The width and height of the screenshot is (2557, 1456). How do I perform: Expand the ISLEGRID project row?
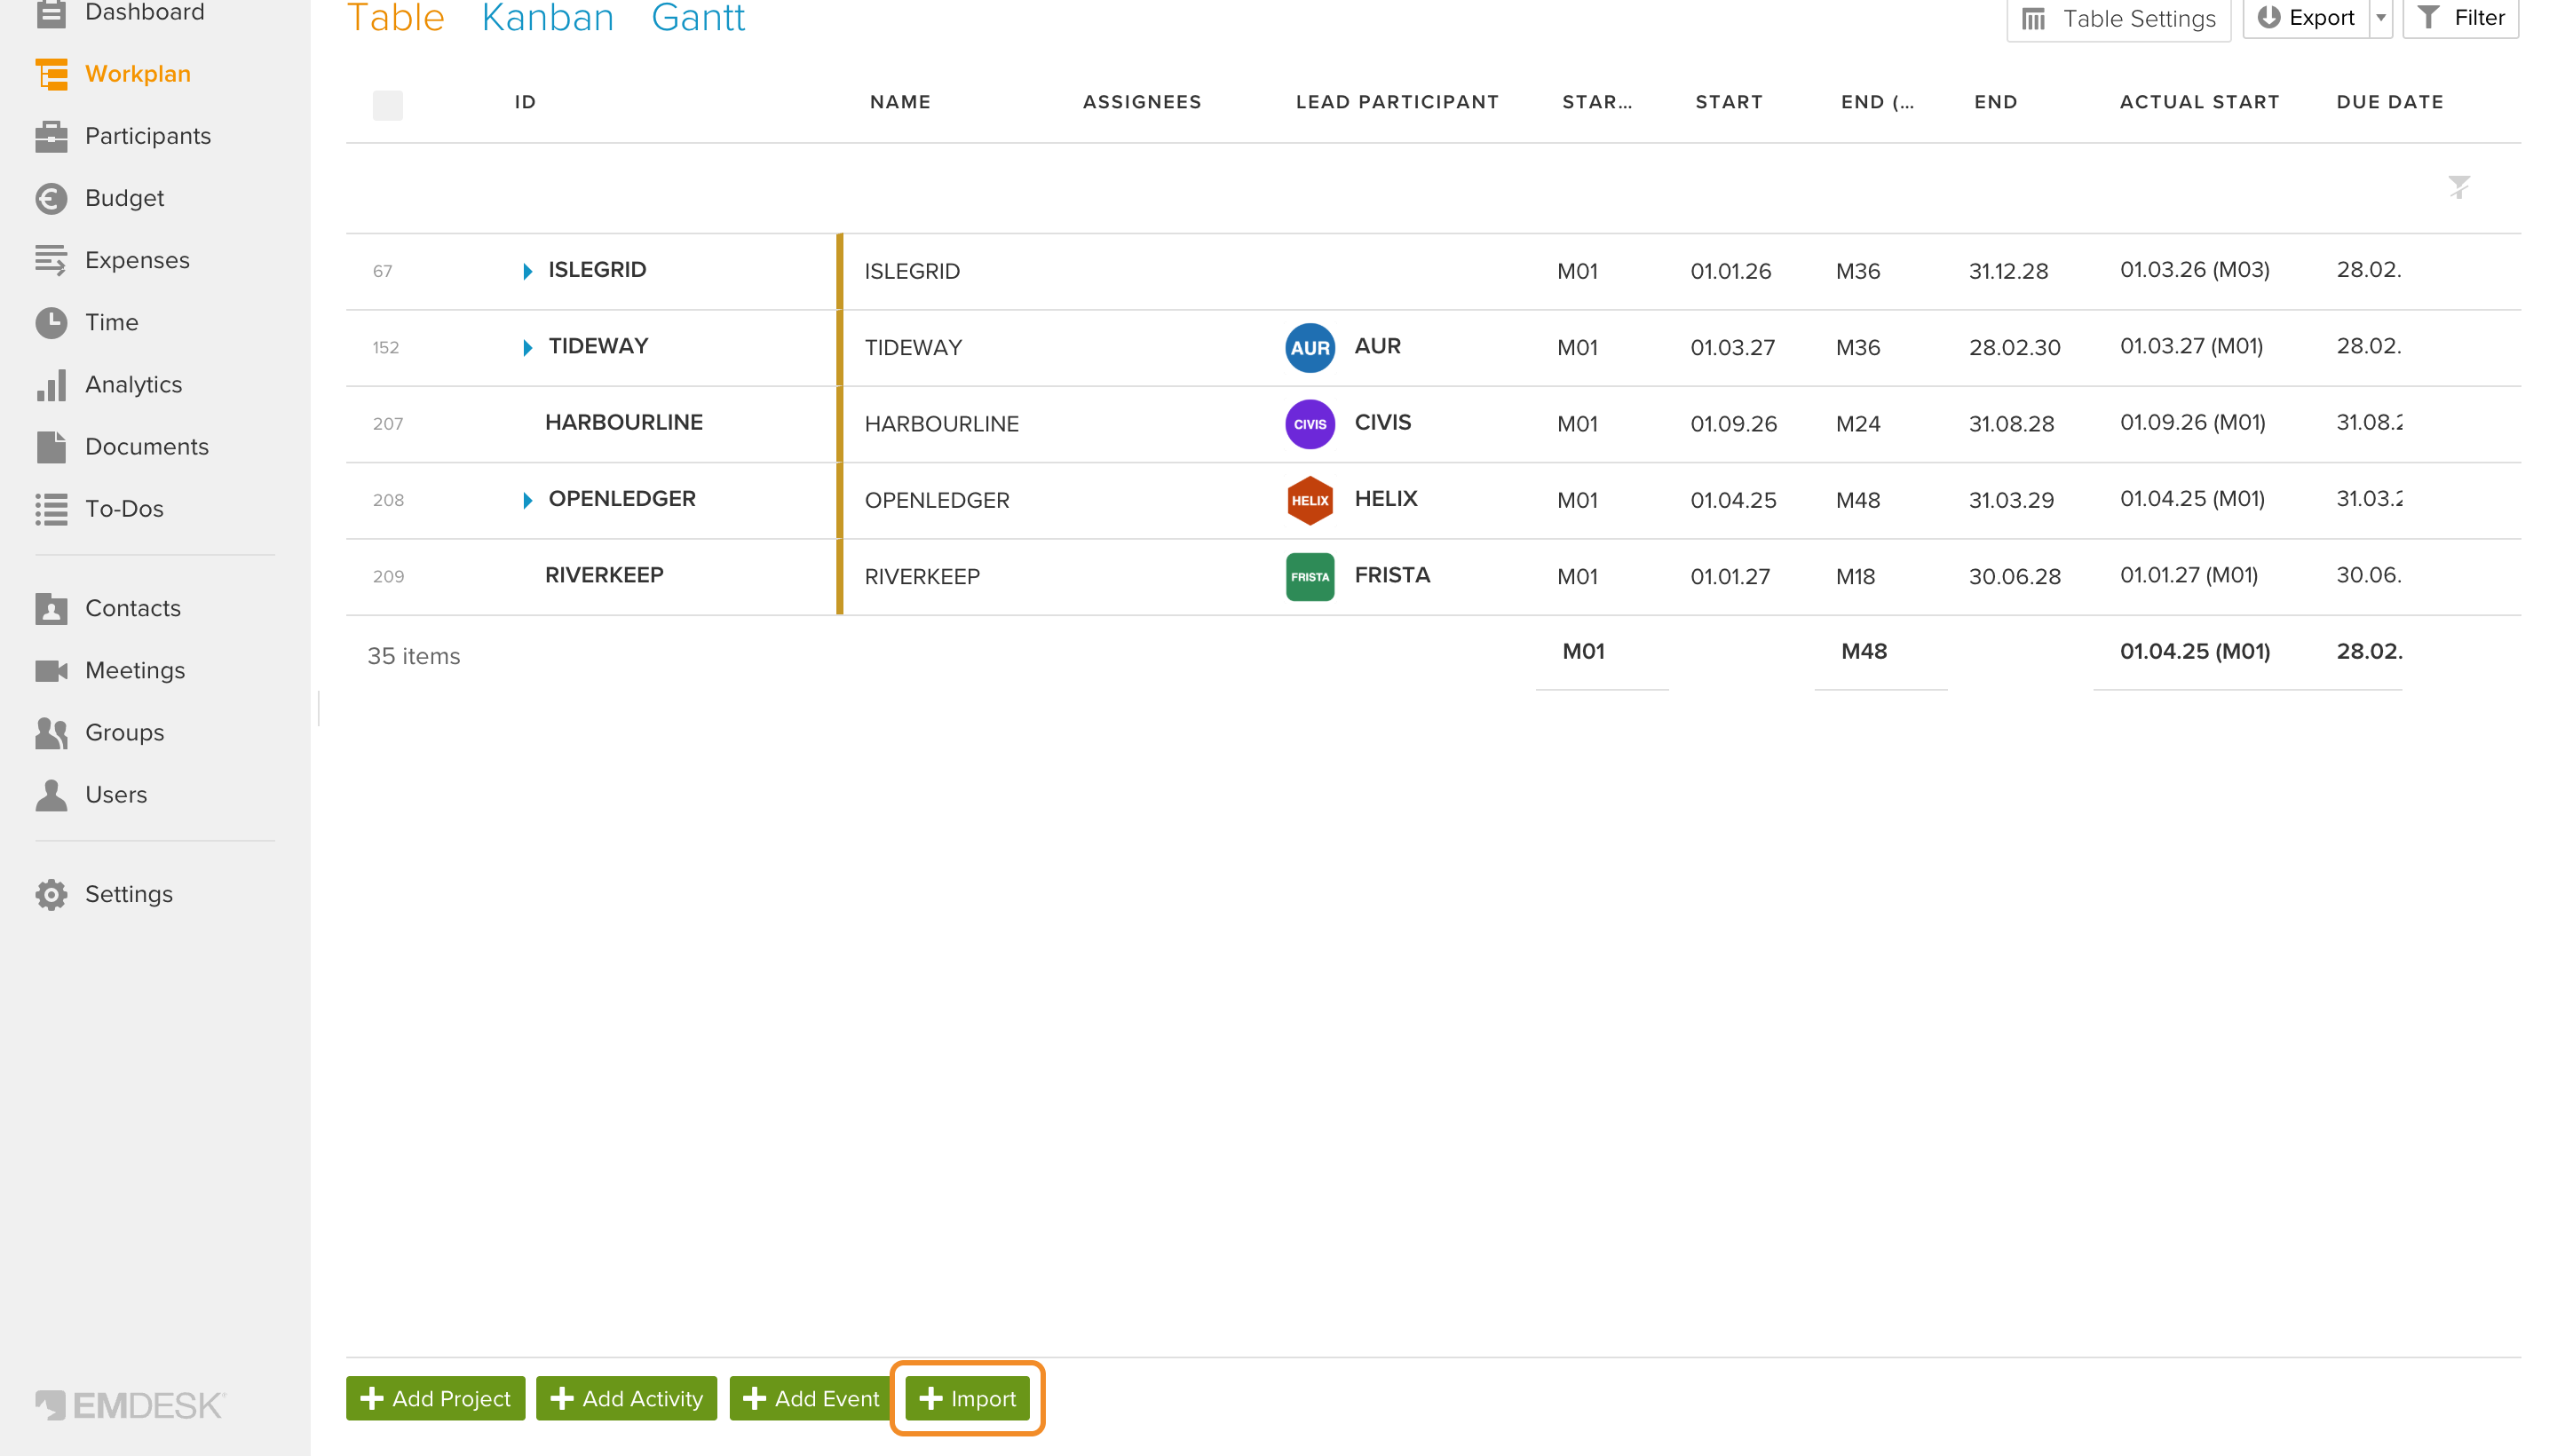click(527, 271)
